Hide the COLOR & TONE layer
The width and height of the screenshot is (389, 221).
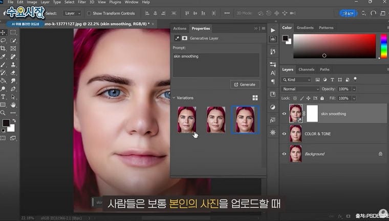[x=284, y=134]
